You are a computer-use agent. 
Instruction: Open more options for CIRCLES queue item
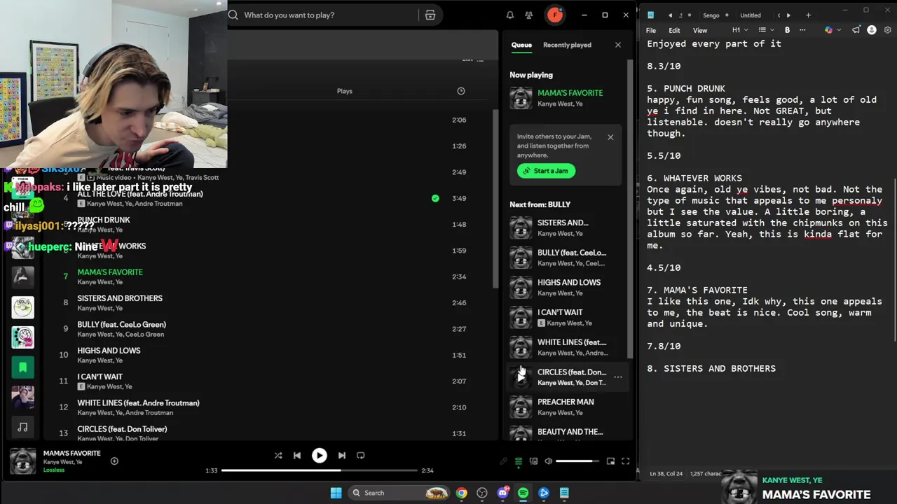[617, 377]
